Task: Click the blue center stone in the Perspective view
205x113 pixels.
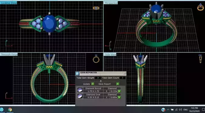Action: (156, 8)
